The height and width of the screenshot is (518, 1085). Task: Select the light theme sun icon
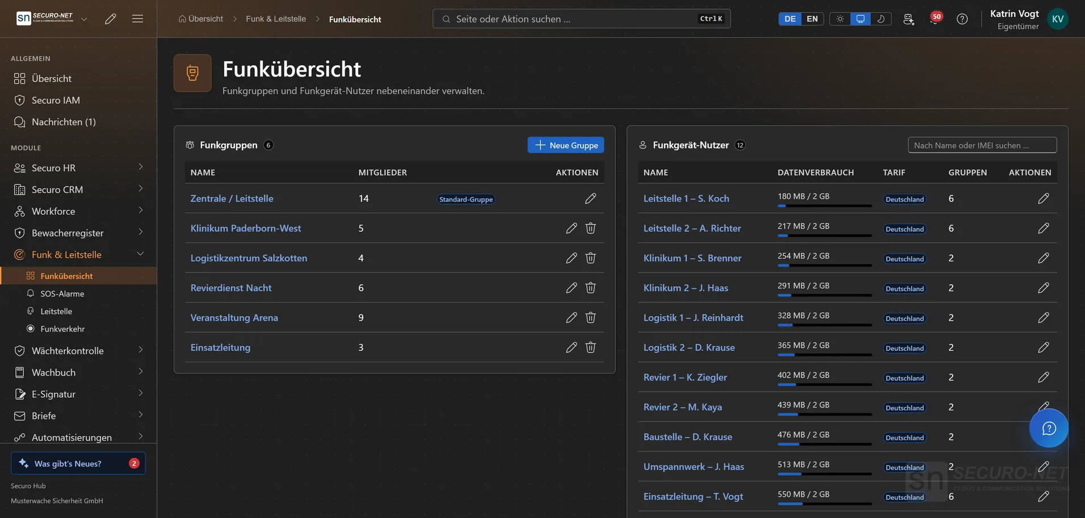click(840, 19)
